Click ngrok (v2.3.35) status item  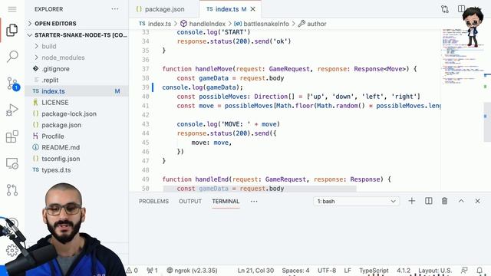(x=192, y=270)
